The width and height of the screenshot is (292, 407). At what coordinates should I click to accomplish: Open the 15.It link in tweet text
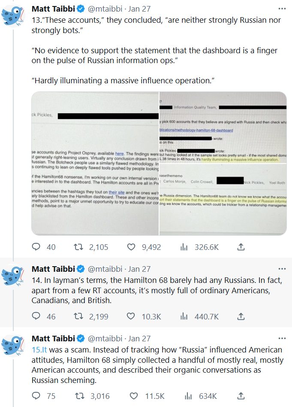tap(39, 350)
